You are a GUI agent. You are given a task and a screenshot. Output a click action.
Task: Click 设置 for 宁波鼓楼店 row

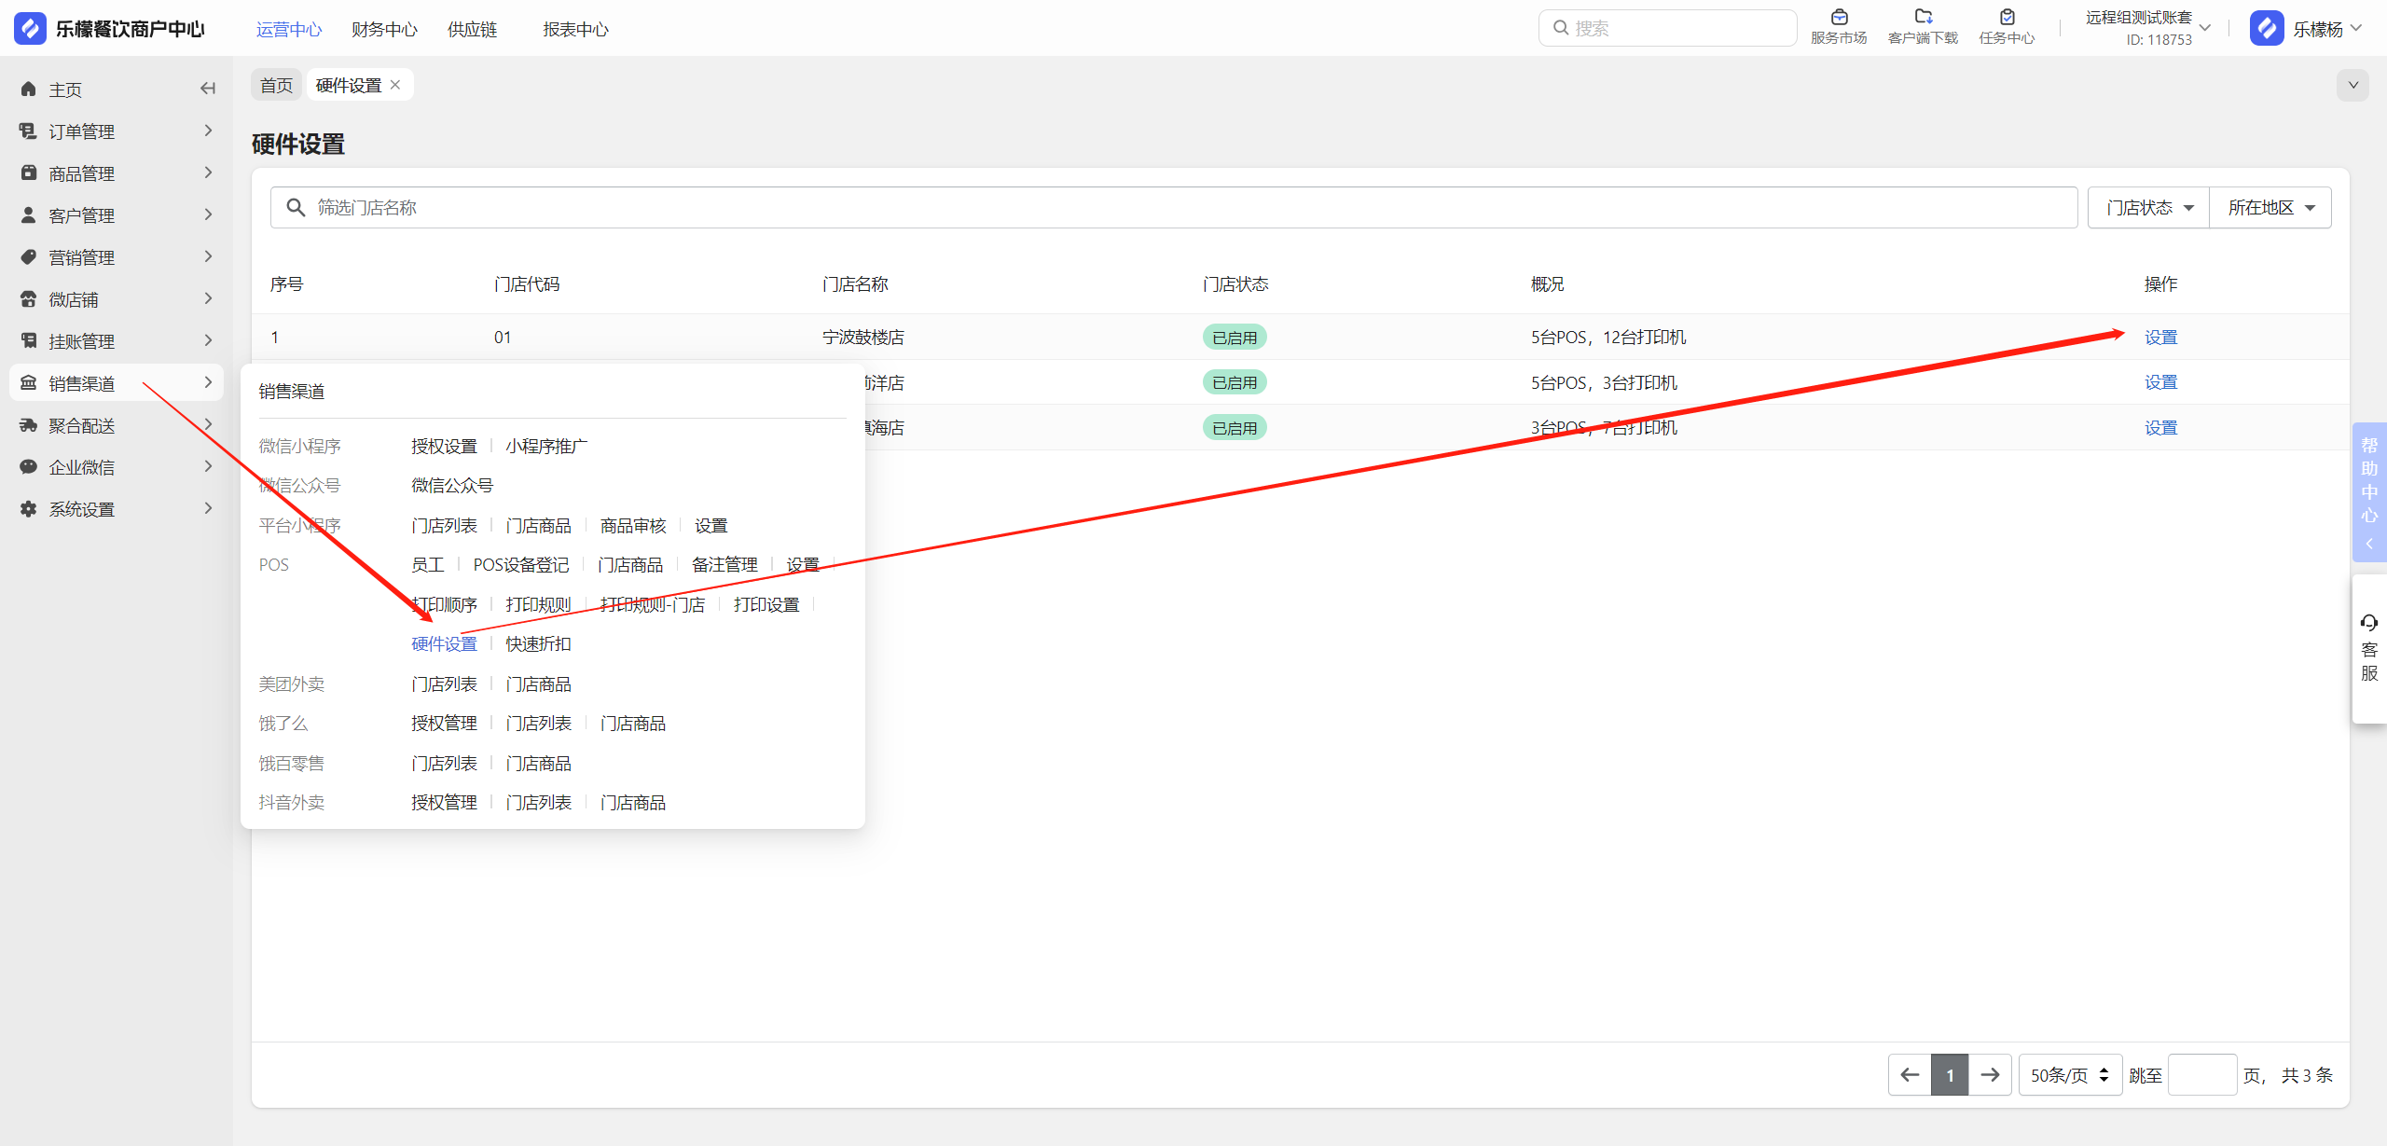pyautogui.click(x=2160, y=338)
